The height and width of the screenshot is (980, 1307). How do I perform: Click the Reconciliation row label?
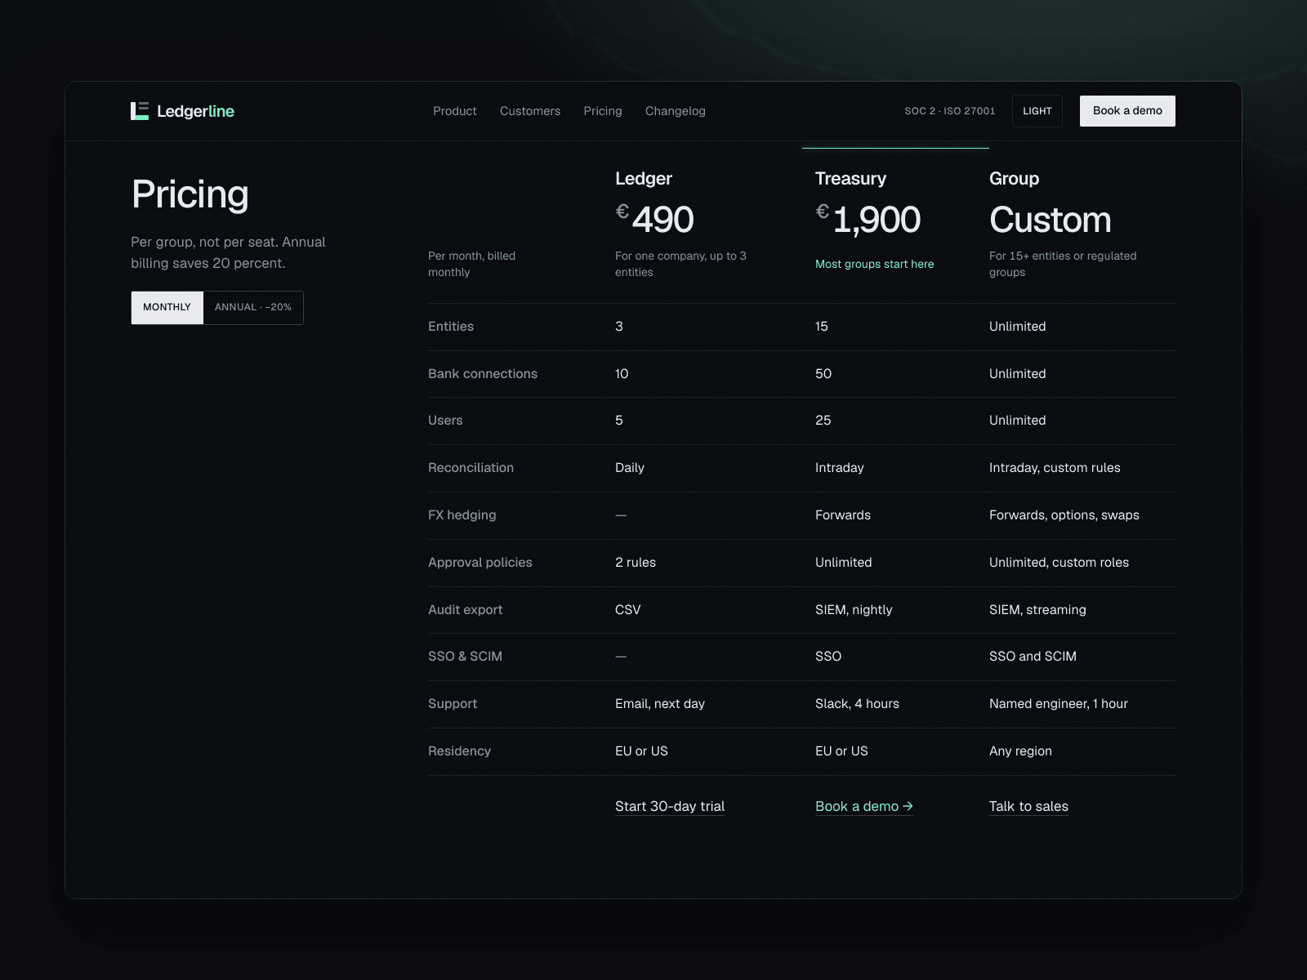[x=471, y=468]
